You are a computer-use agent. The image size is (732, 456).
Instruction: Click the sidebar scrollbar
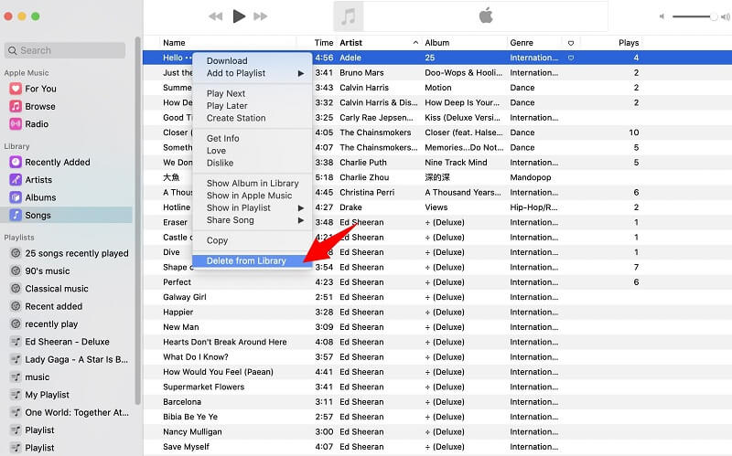coord(137,220)
